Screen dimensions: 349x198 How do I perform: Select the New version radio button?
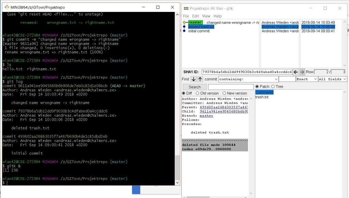click(x=224, y=93)
